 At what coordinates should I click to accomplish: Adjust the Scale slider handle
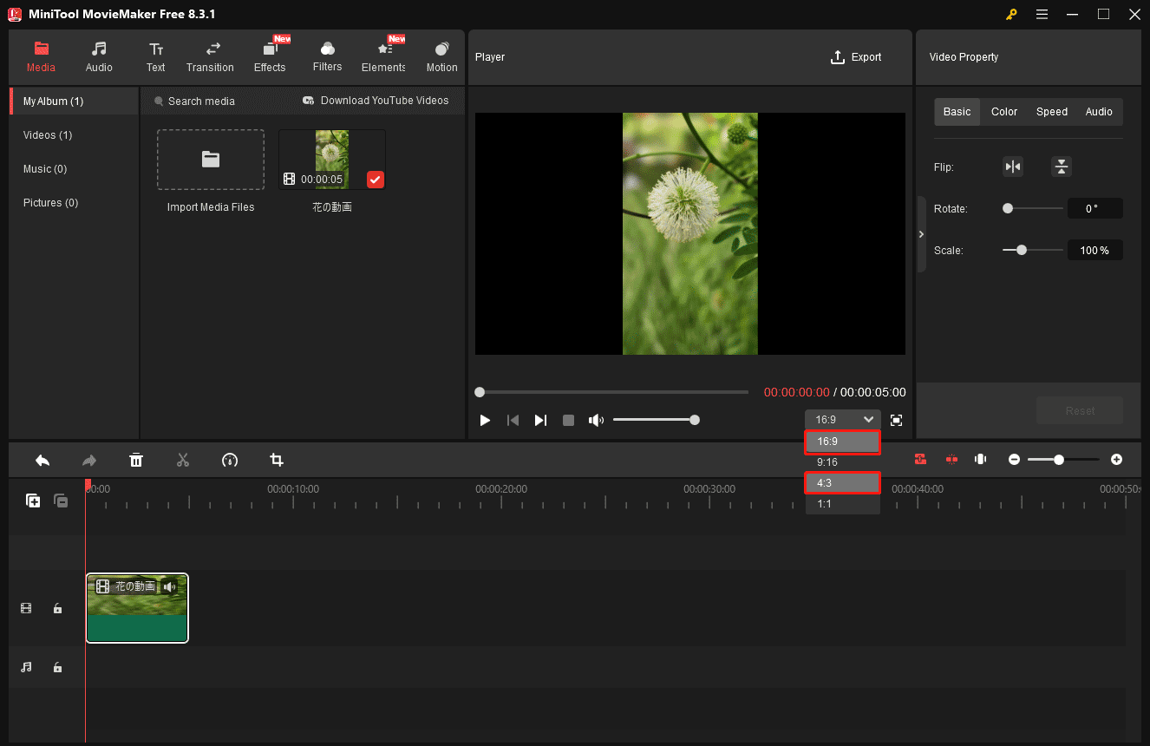point(1022,250)
